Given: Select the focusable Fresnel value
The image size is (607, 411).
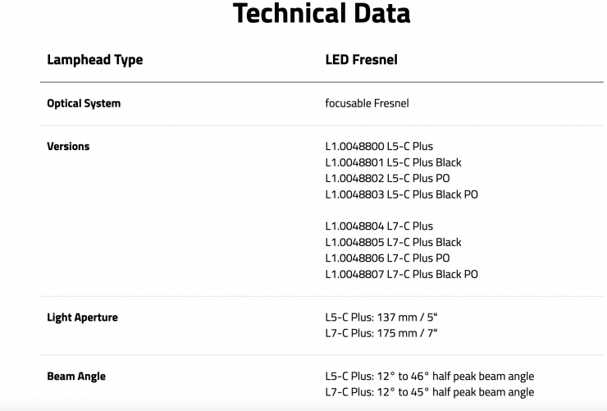Looking at the screenshot, I should [367, 103].
